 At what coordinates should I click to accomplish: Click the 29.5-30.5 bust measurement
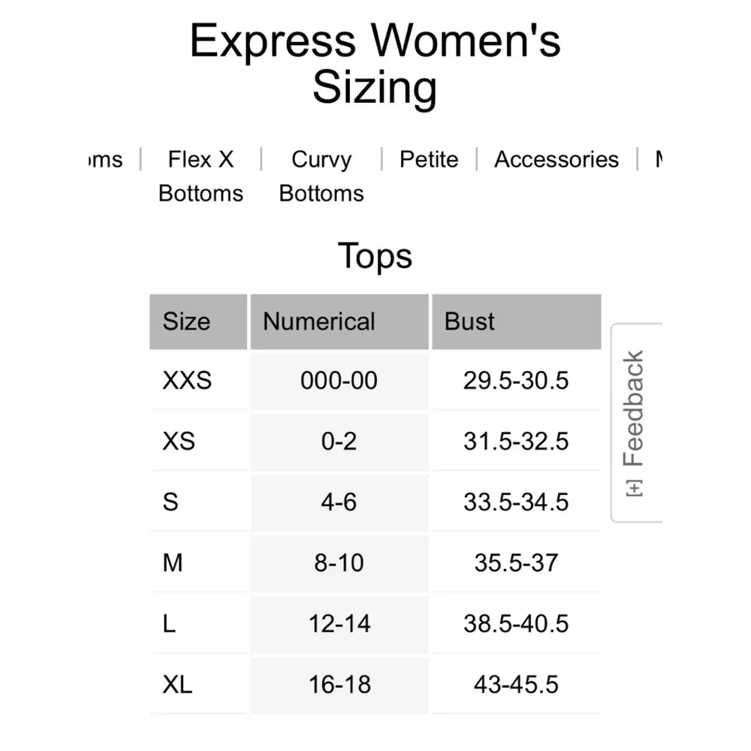coord(516,381)
